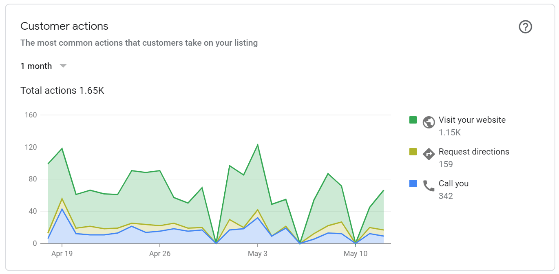This screenshot has width=559, height=274.
Task: Click the 1.15K website visits count
Action: pos(449,133)
